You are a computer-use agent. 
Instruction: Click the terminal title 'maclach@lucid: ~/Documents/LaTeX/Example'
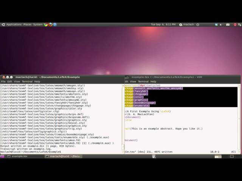coord(48,77)
